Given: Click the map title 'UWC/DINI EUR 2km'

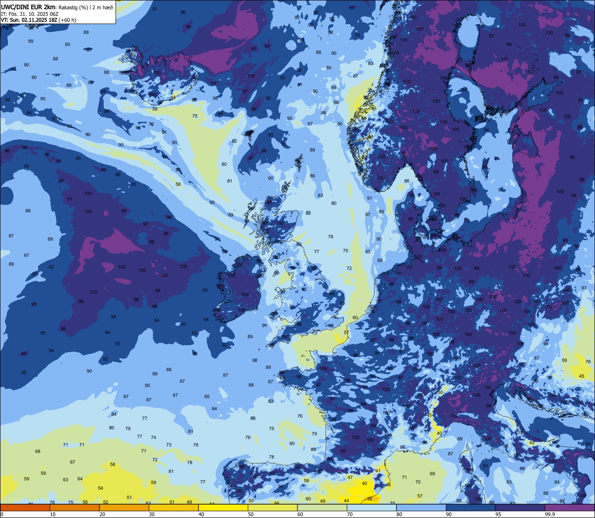Looking at the screenshot, I should [x=28, y=7].
